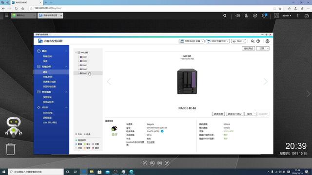This screenshot has height=175, width=312.
Task: Open 外部存储设备 in the sidebar
Action: pyautogui.click(x=49, y=87)
